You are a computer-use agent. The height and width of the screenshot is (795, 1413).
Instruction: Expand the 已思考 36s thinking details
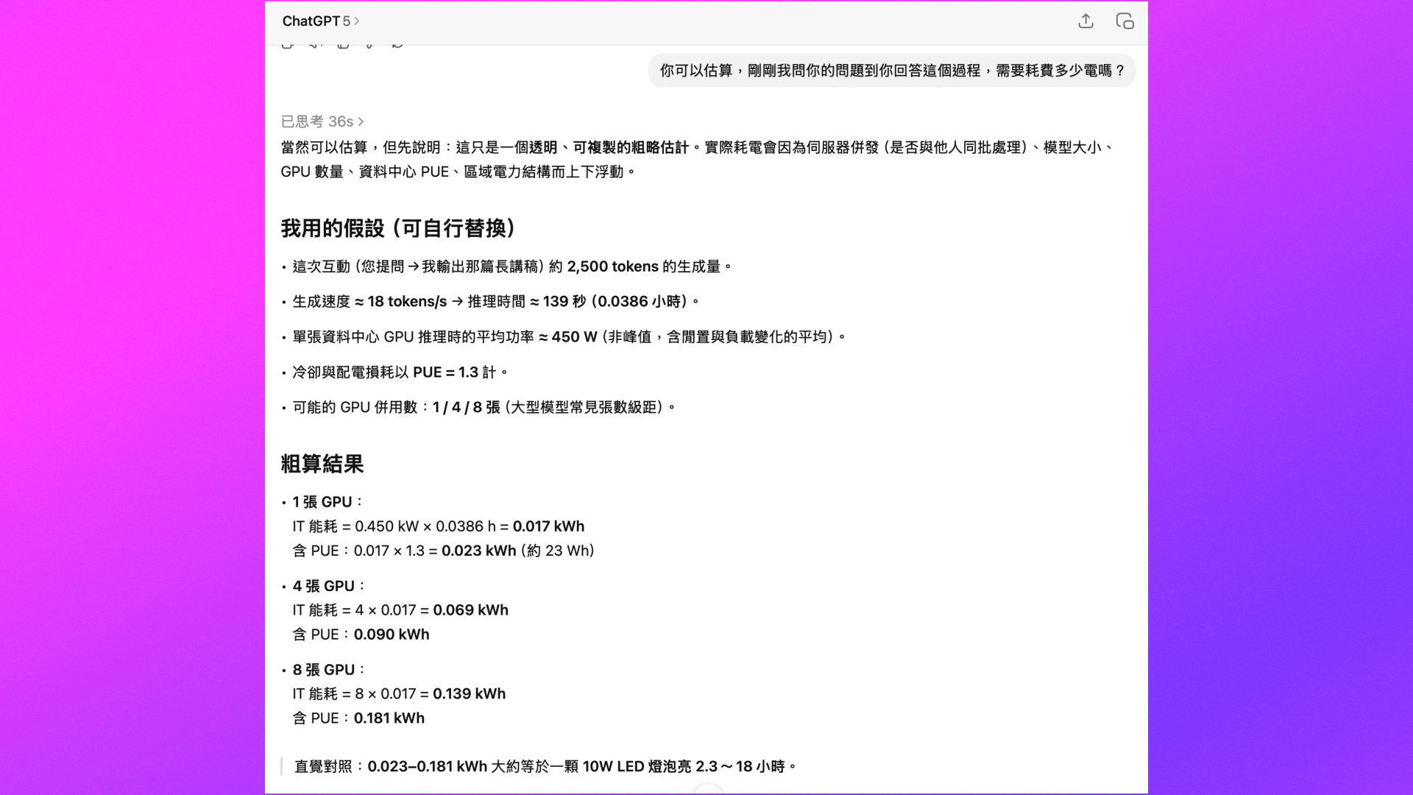tap(322, 121)
